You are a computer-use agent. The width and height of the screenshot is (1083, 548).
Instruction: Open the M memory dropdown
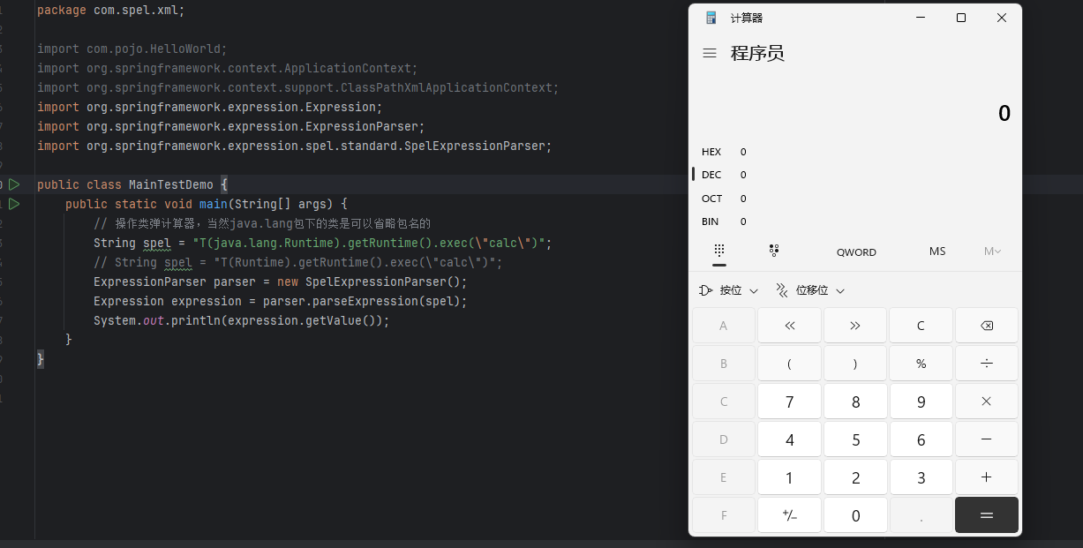pyautogui.click(x=992, y=251)
